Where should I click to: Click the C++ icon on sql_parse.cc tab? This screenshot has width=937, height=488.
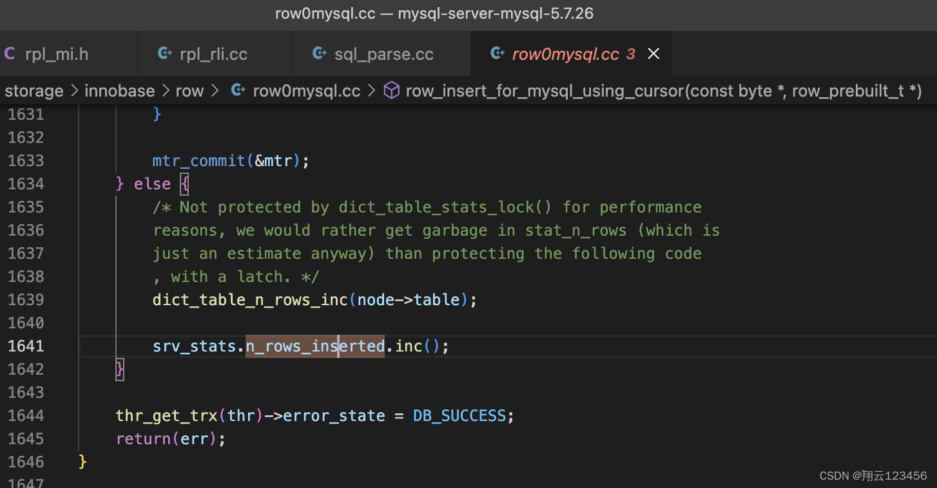(320, 54)
